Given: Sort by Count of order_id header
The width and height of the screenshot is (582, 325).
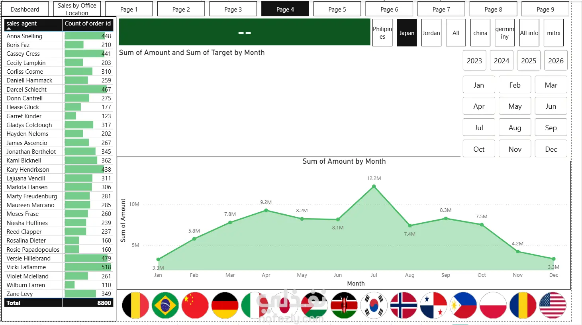Looking at the screenshot, I should 88,24.
